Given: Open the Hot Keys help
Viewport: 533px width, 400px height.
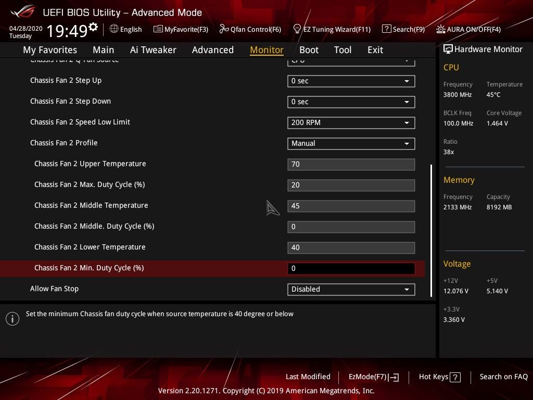Looking at the screenshot, I should point(439,377).
